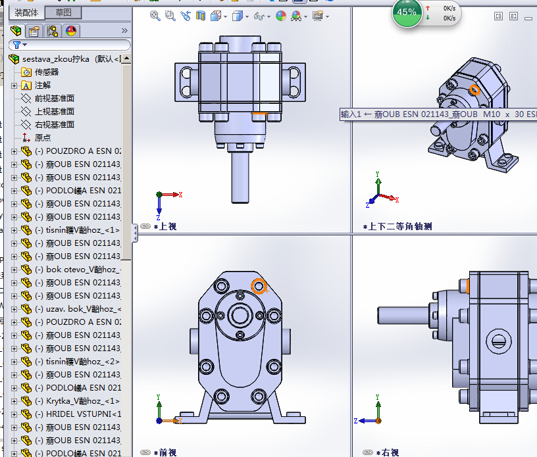
Task: Expand the HRIDEL VSTUPNI<1 component
Action: point(14,414)
